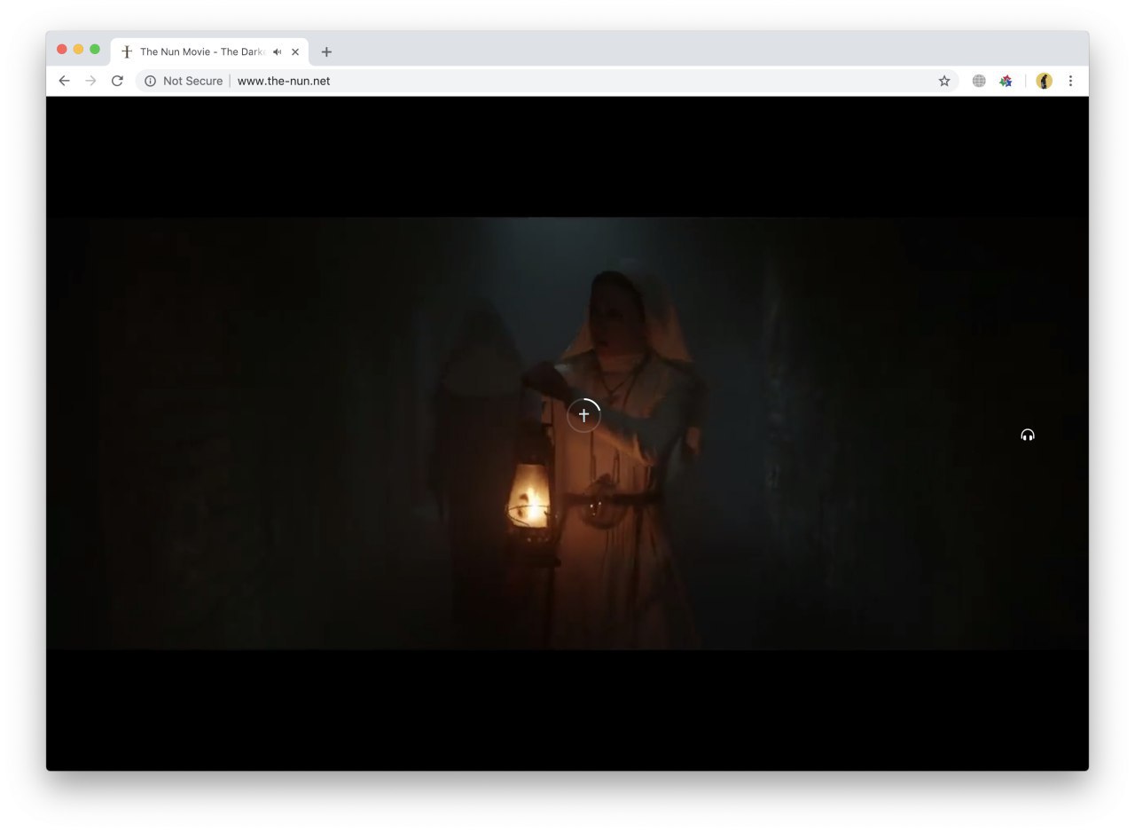Open the colorful pinwheel extension
This screenshot has width=1135, height=832.
[x=1006, y=81]
